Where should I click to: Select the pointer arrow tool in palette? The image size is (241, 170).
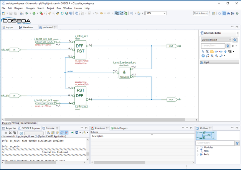click(203, 51)
